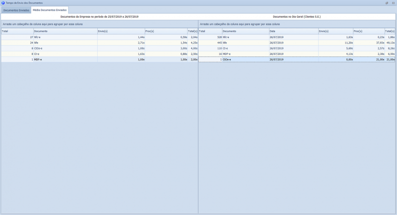Click Proc(s) column header in left table

pos(166,31)
